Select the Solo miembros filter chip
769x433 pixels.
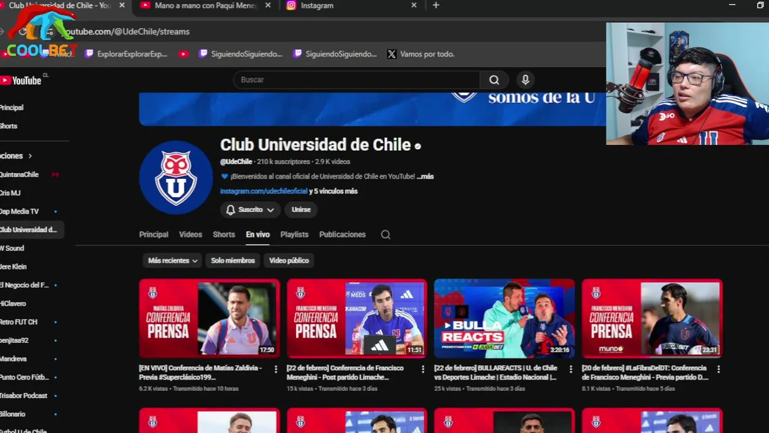(233, 260)
